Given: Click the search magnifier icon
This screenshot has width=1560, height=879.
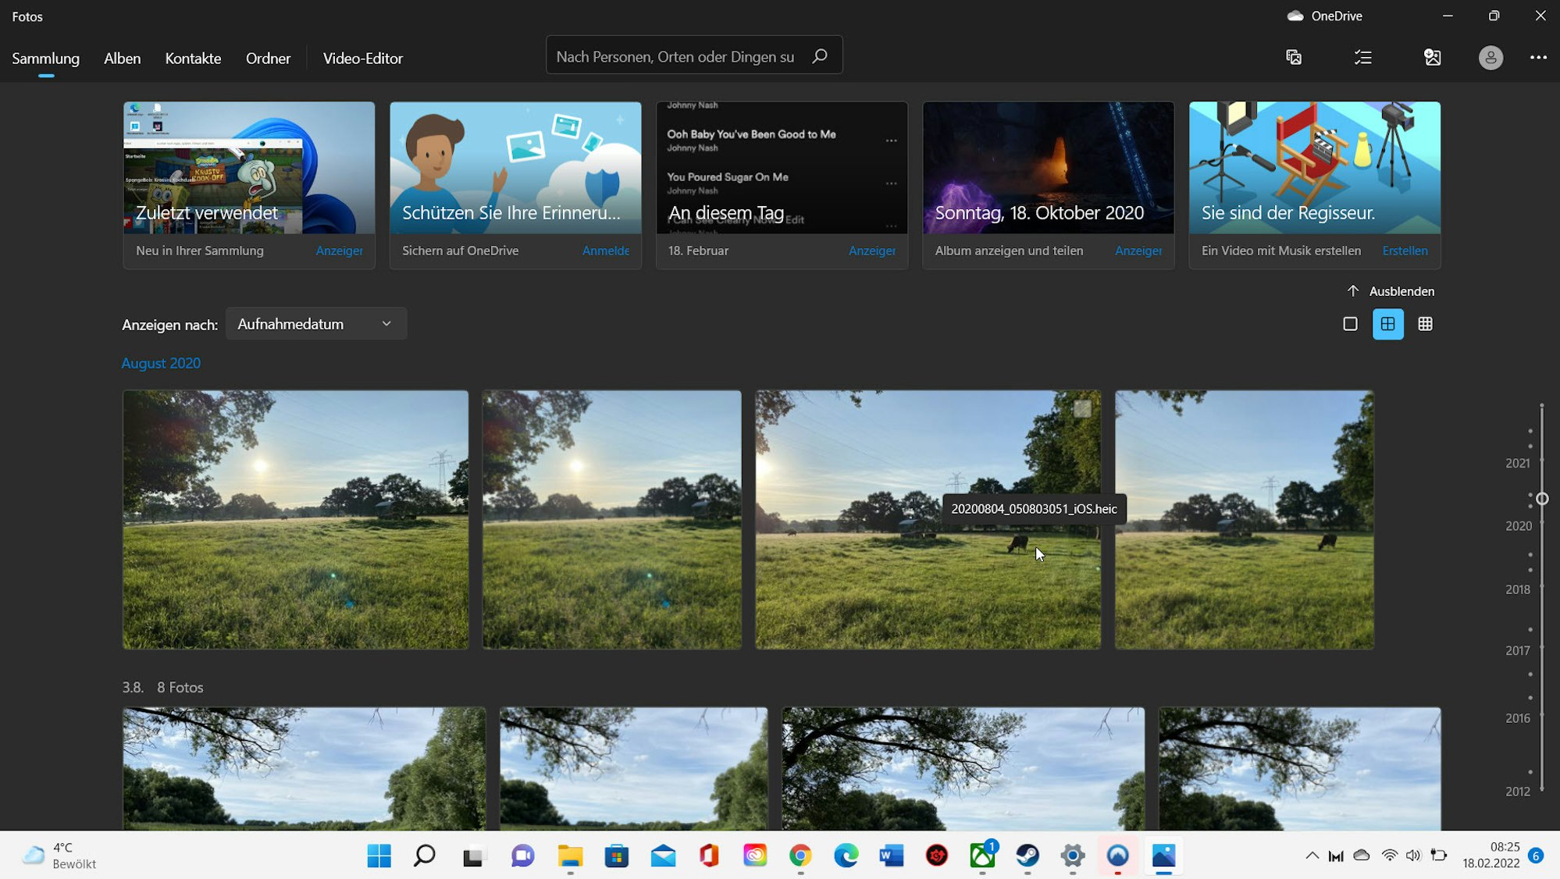Looking at the screenshot, I should pyautogui.click(x=820, y=55).
